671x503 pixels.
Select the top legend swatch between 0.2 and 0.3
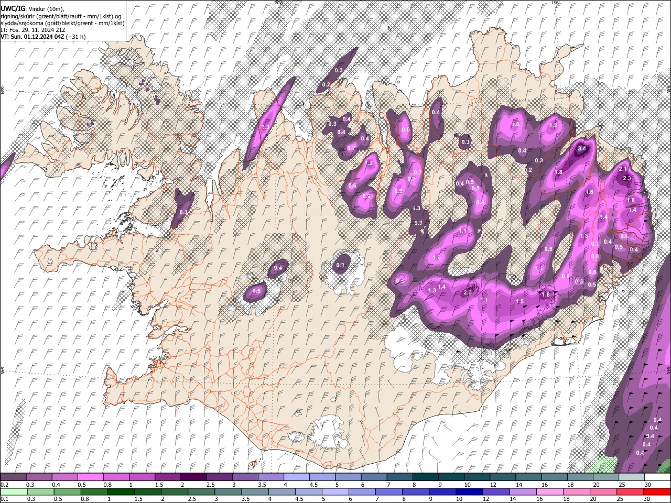(13, 477)
